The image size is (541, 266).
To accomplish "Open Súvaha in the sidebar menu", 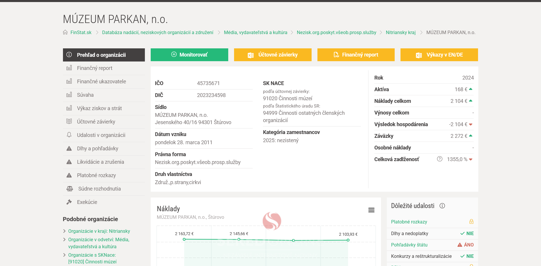I will (85, 95).
